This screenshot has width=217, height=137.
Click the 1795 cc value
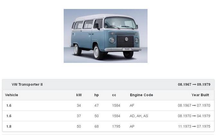[x=116, y=126]
